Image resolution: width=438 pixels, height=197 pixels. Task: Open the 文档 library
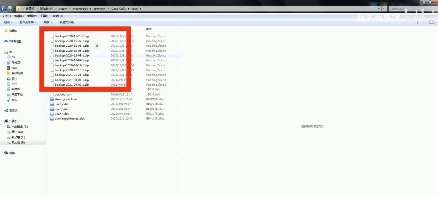point(14,84)
